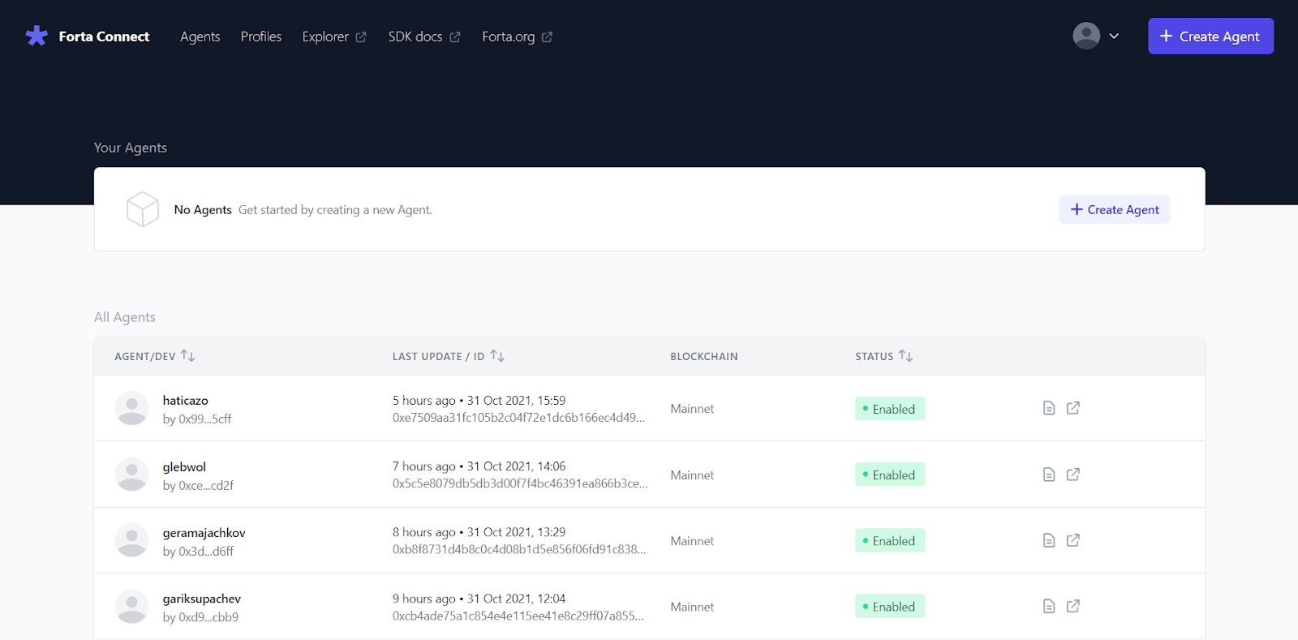This screenshot has height=640, width=1298.
Task: Click the All Agents heading
Action: [125, 317]
